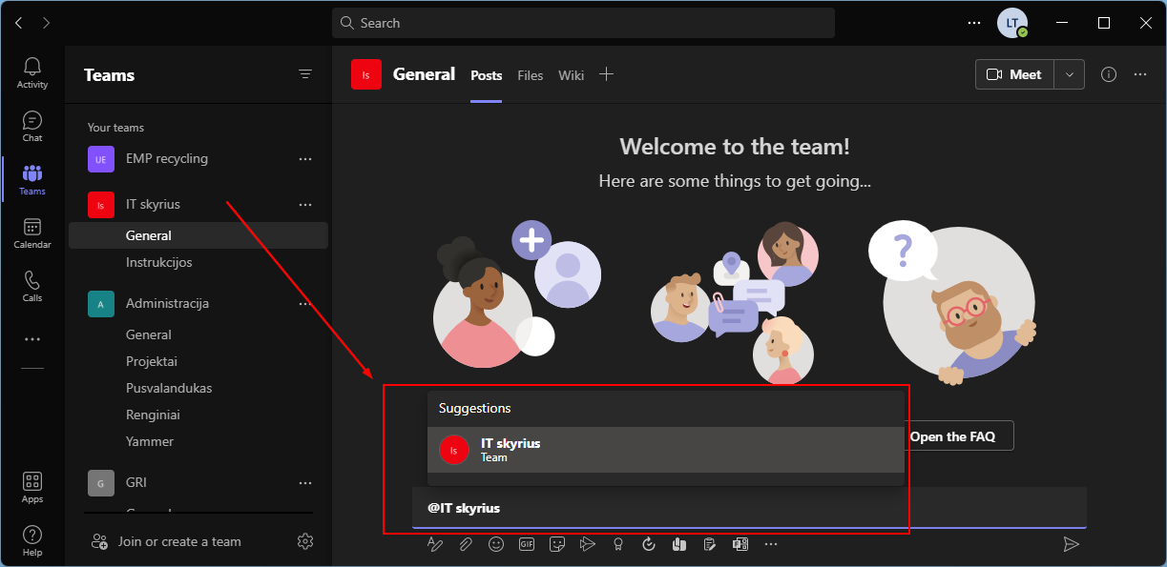Image resolution: width=1167 pixels, height=567 pixels.
Task: Click the Meet button
Action: point(1015,74)
